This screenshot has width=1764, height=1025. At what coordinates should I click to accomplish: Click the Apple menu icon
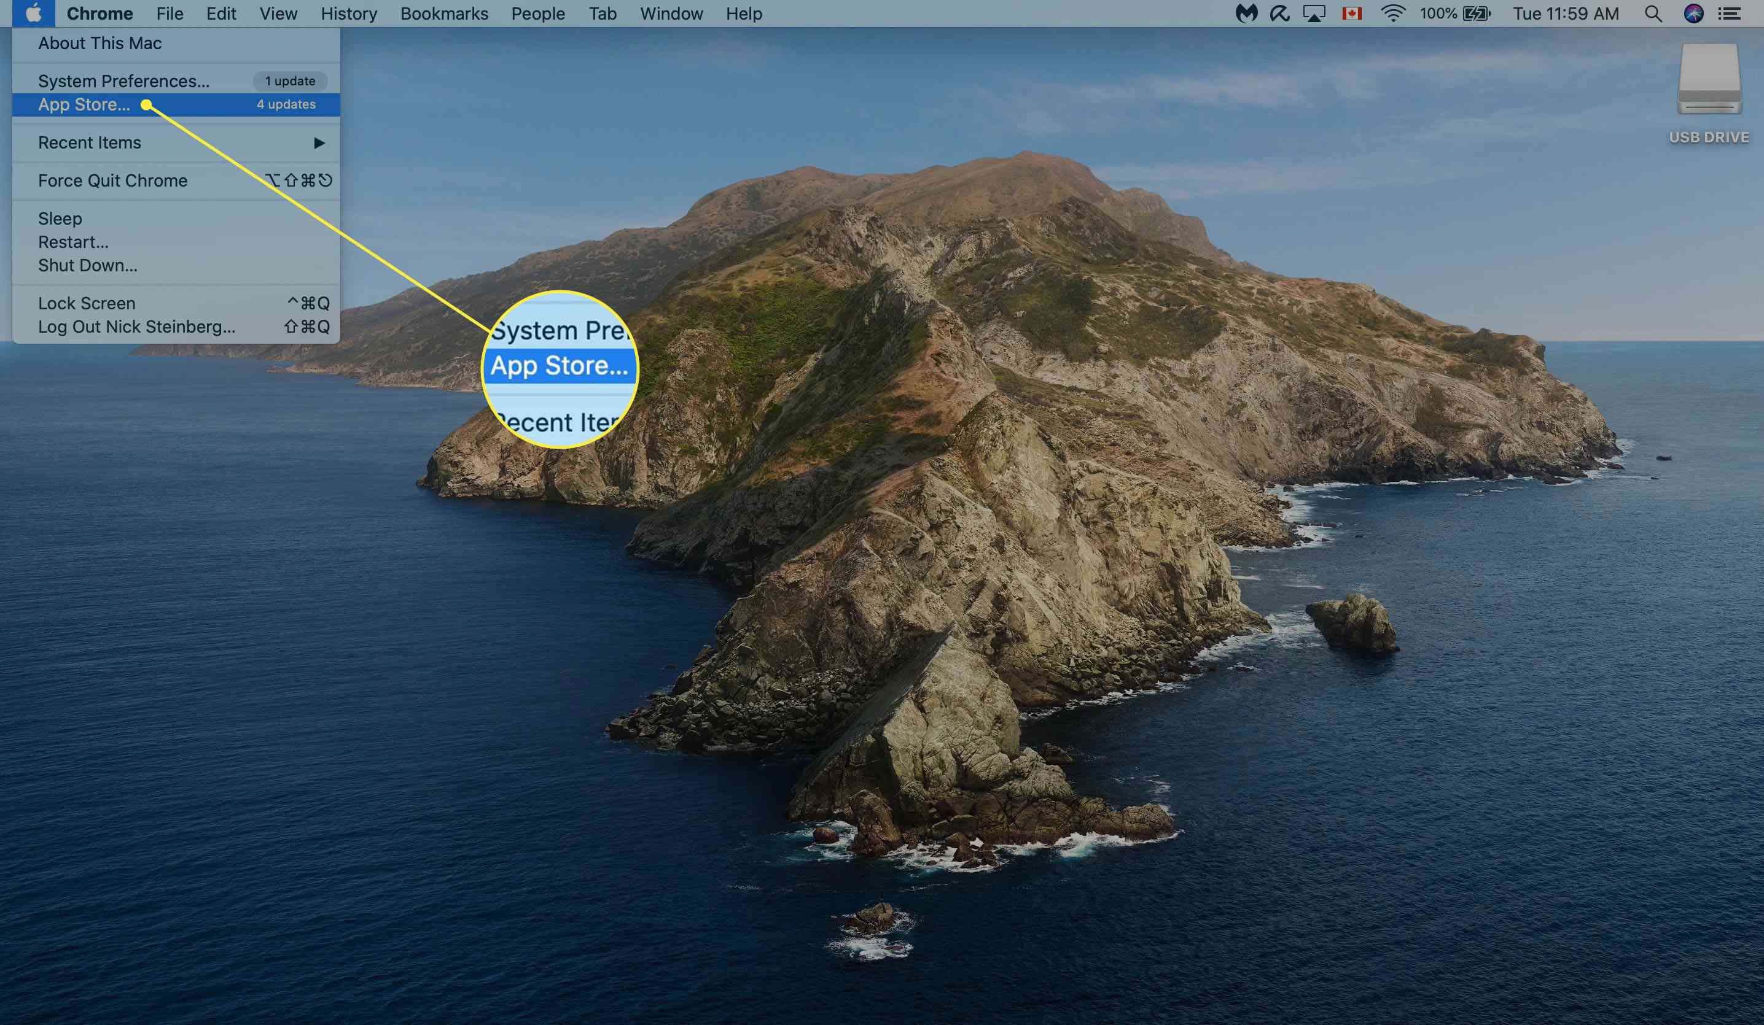pos(27,14)
